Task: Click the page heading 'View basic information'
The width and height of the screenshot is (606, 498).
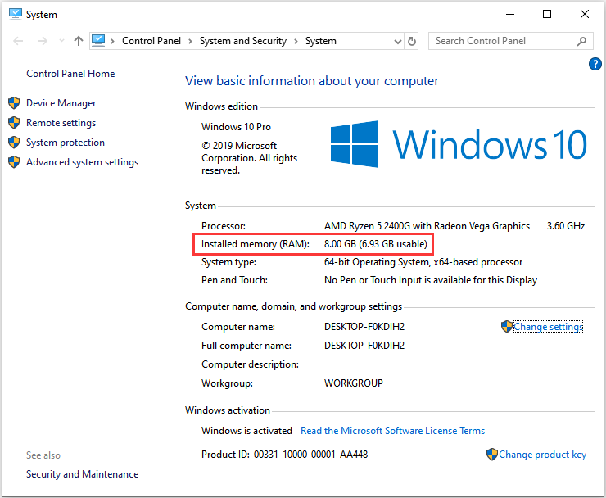Action: 312,81
